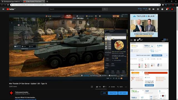Open the YouTube hamburger guide menu
This screenshot has width=178, height=100.
click(x=3, y=9)
